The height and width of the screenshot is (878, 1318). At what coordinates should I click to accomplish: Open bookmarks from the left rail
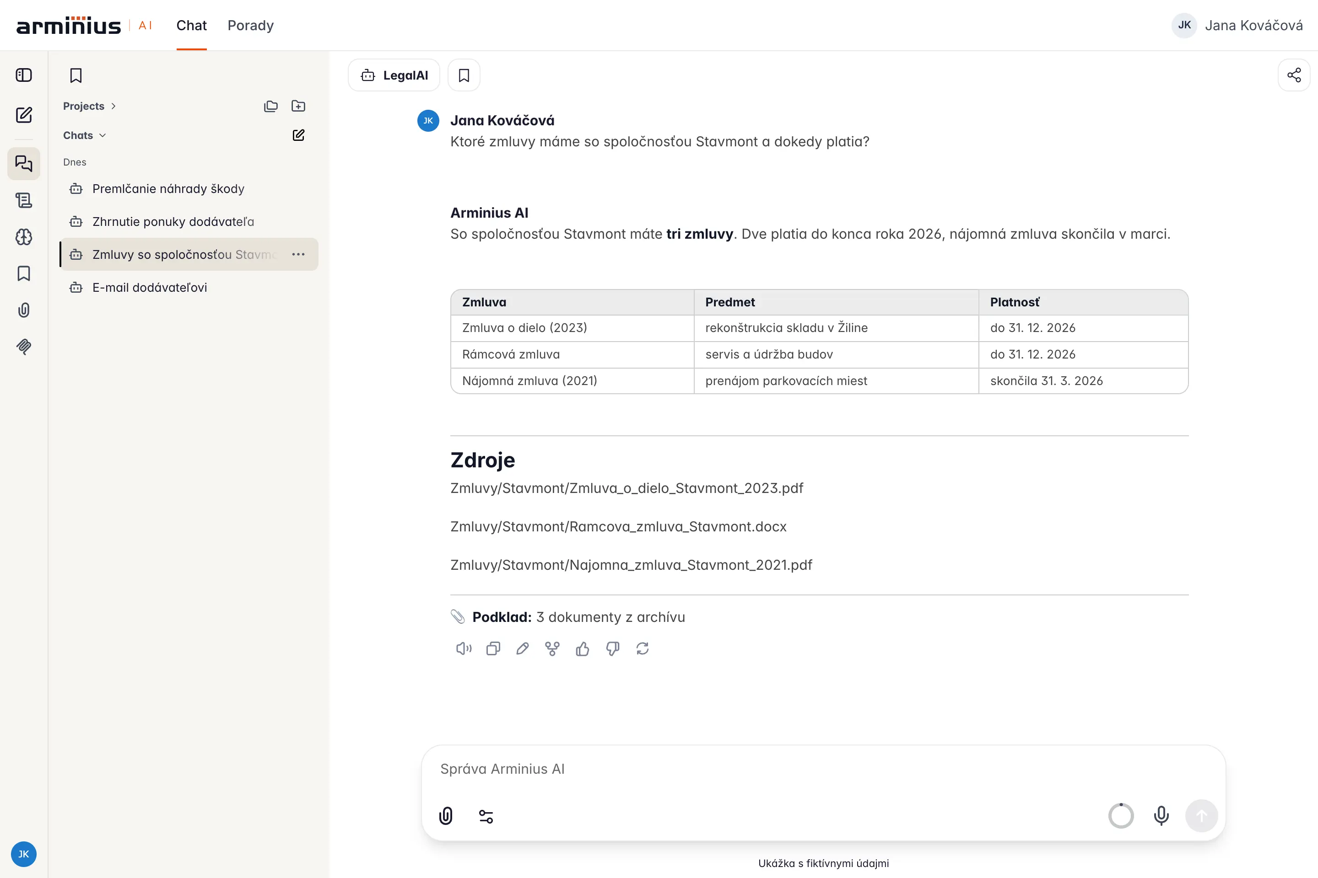point(23,273)
